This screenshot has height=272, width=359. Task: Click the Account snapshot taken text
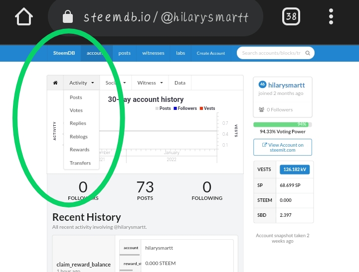click(283, 238)
